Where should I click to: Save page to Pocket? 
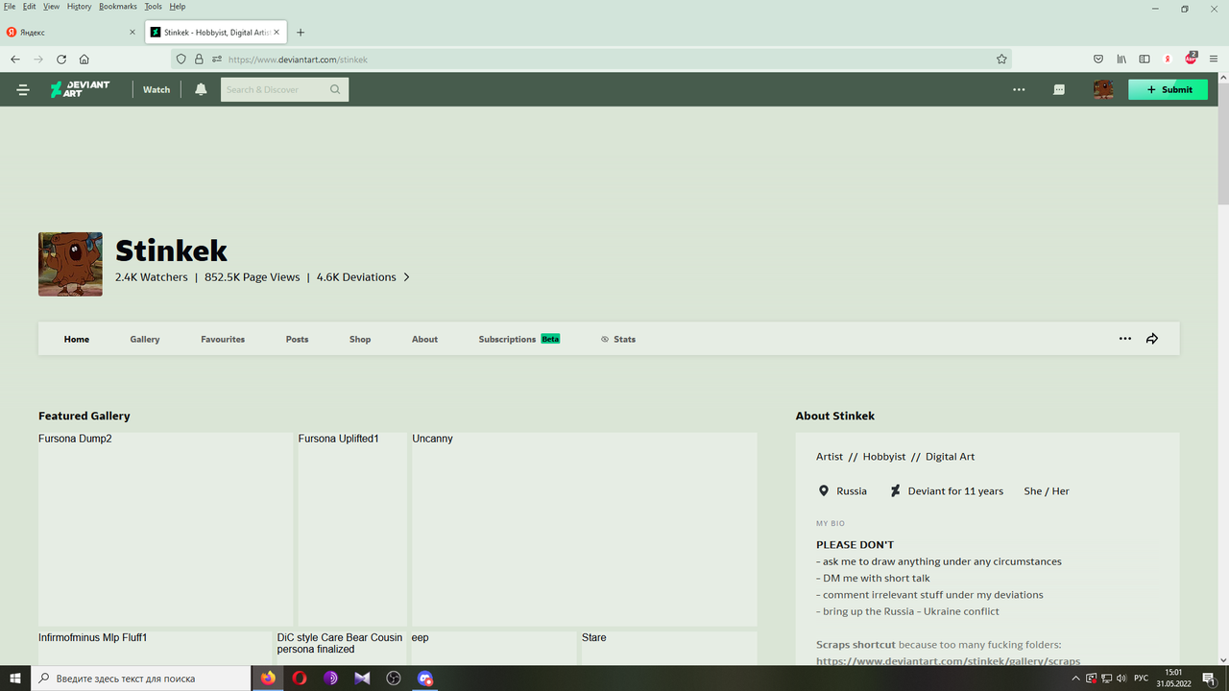1098,59
